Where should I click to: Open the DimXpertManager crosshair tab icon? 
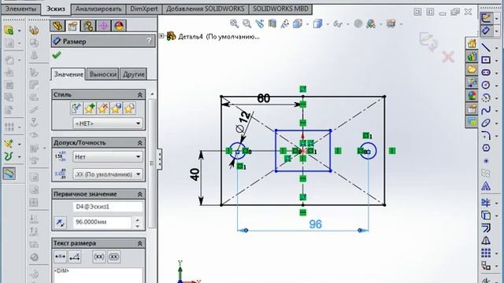coord(103,26)
